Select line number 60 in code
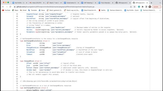 [17, 61]
